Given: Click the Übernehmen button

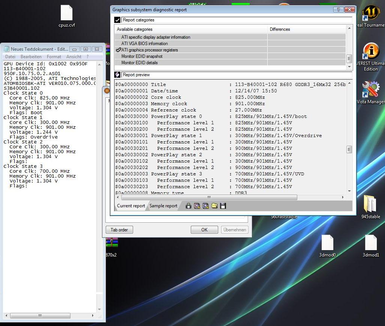Looking at the screenshot, I should [235, 229].
